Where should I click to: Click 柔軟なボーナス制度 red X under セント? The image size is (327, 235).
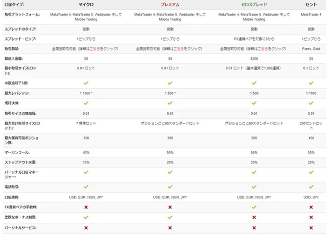pos(311,217)
